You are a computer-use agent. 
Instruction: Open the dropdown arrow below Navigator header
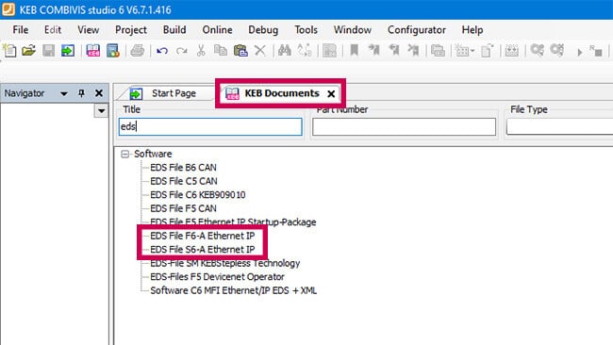tap(101, 111)
